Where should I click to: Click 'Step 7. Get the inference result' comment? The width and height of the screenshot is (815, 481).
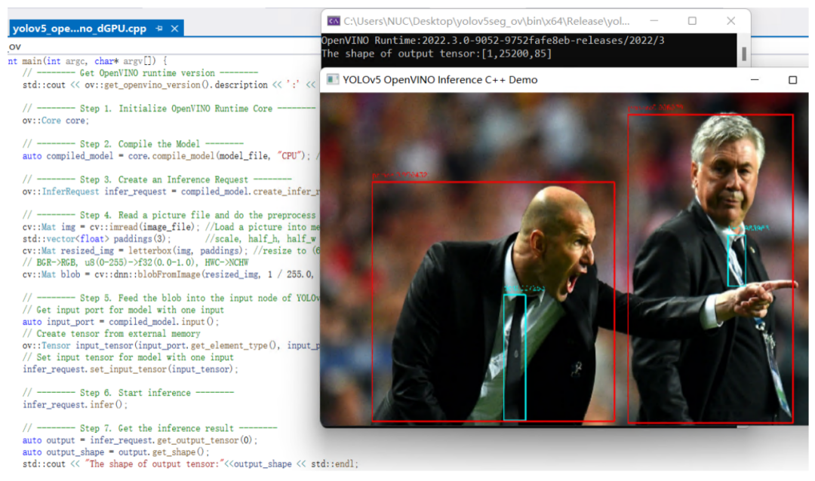pos(149,428)
